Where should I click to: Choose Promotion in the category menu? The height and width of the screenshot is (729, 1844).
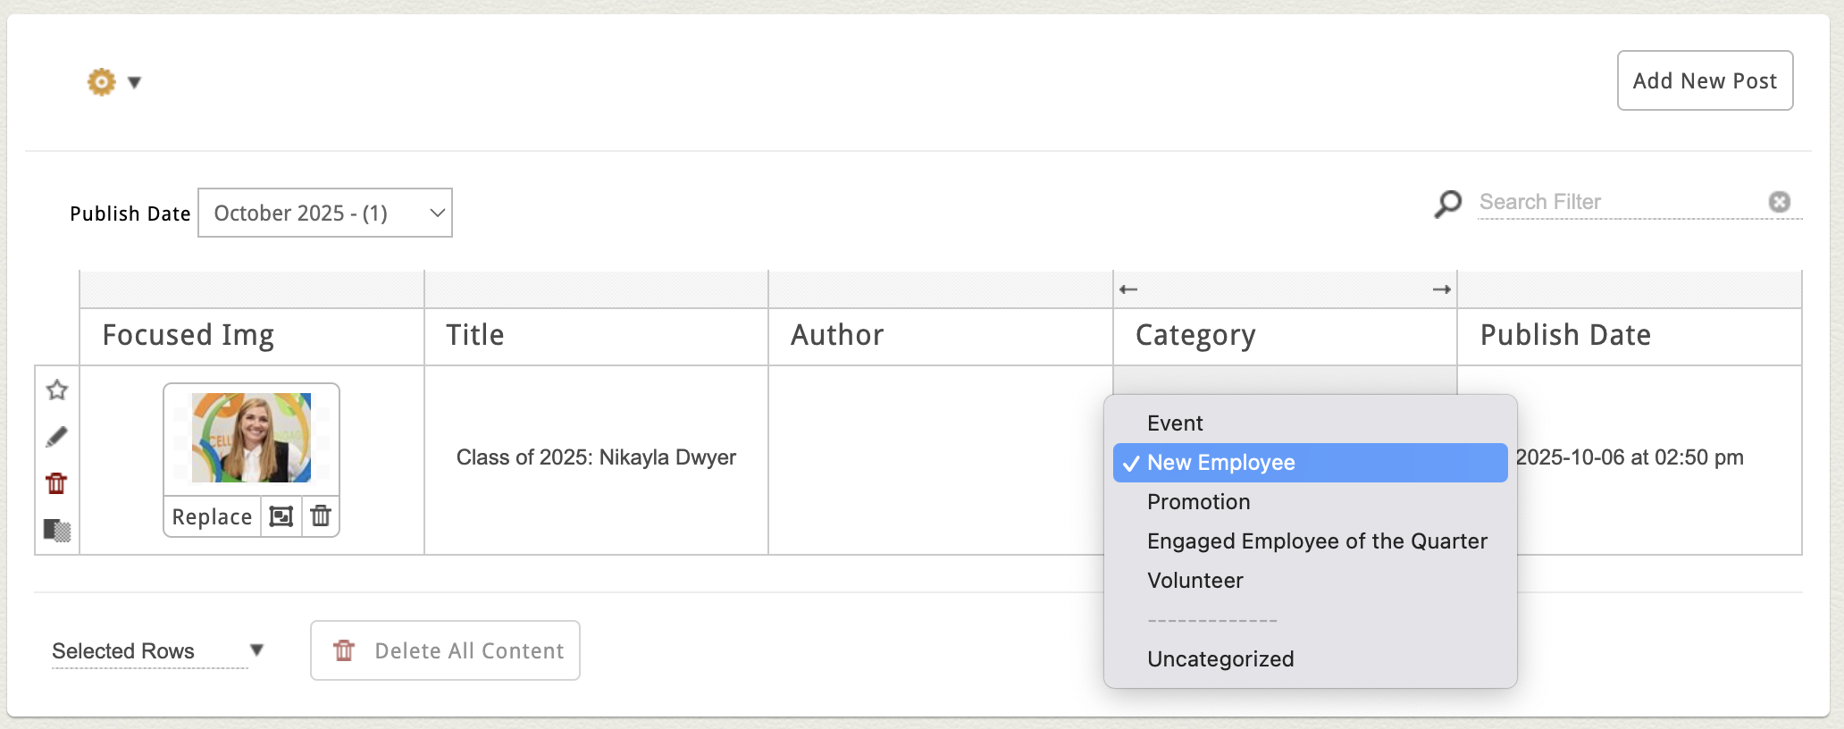[1198, 502]
